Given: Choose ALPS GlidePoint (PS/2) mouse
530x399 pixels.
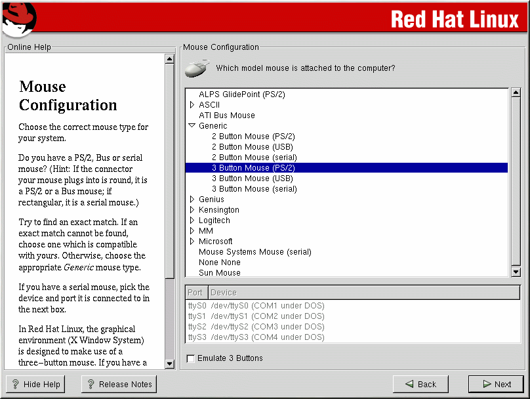Looking at the screenshot, I should point(241,94).
